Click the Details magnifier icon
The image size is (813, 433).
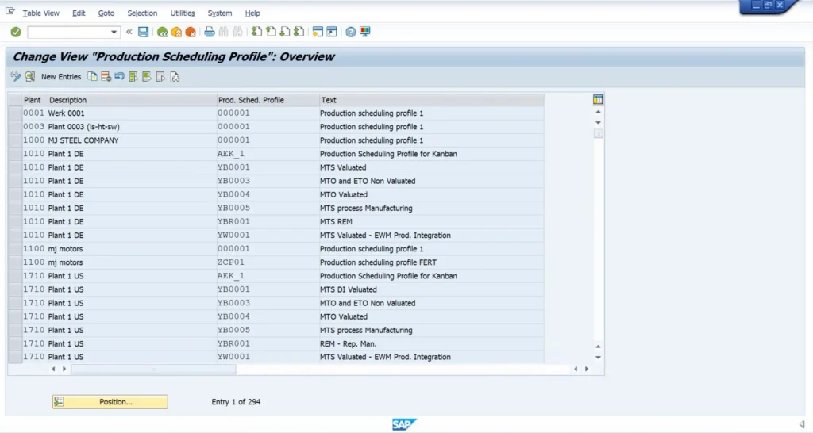pos(29,77)
